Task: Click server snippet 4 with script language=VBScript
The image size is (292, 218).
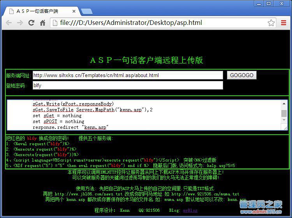Action: [111, 160]
